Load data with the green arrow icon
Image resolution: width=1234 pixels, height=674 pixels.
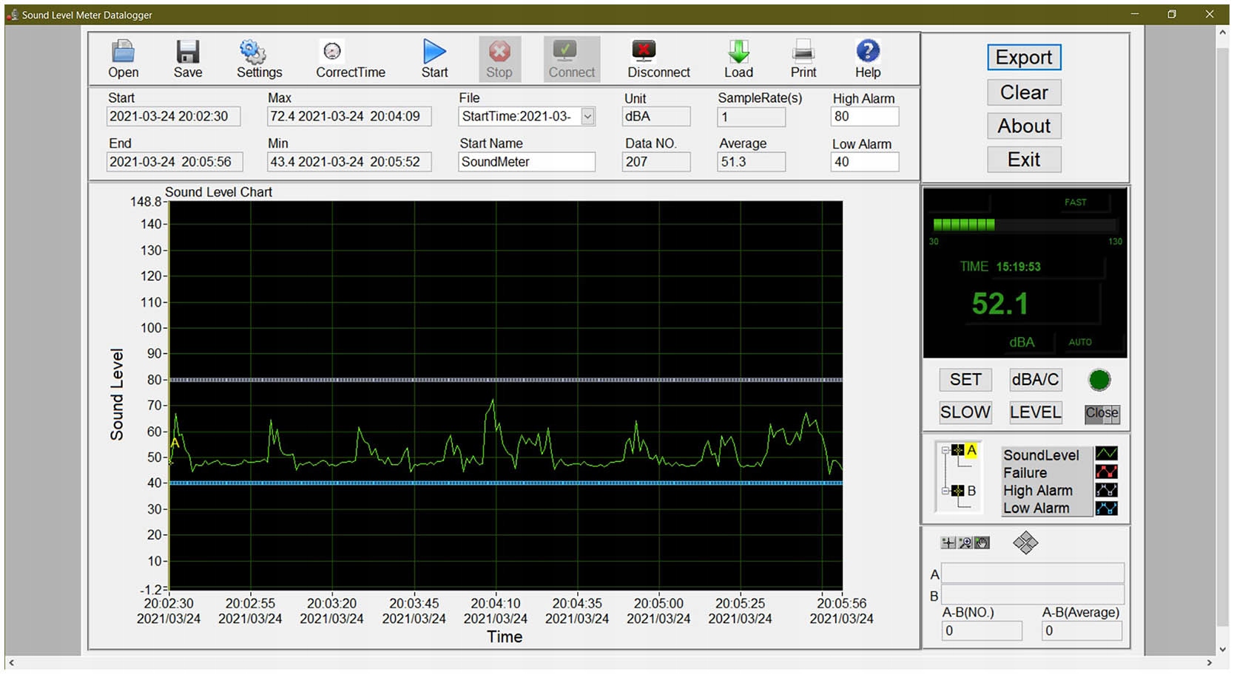click(x=738, y=51)
